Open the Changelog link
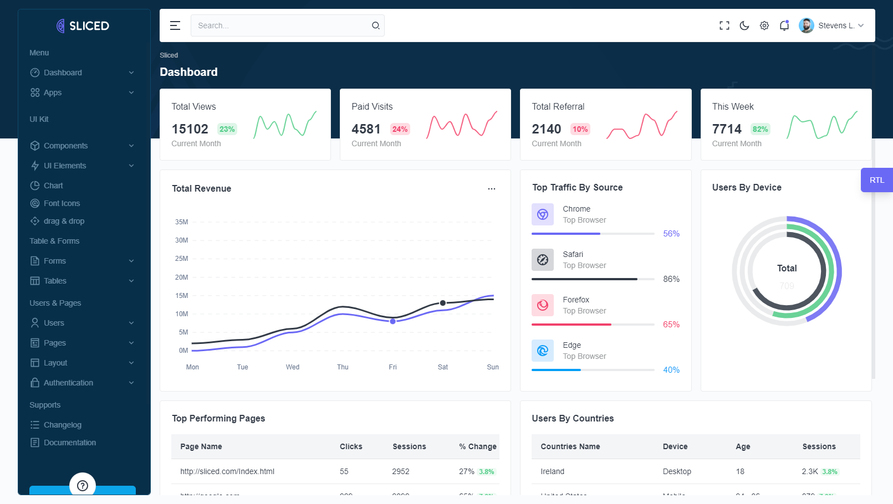This screenshot has width=893, height=504. pos(62,425)
